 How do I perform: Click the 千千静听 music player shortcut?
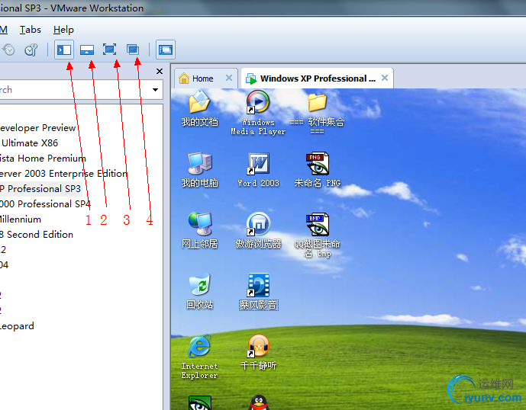click(x=258, y=352)
